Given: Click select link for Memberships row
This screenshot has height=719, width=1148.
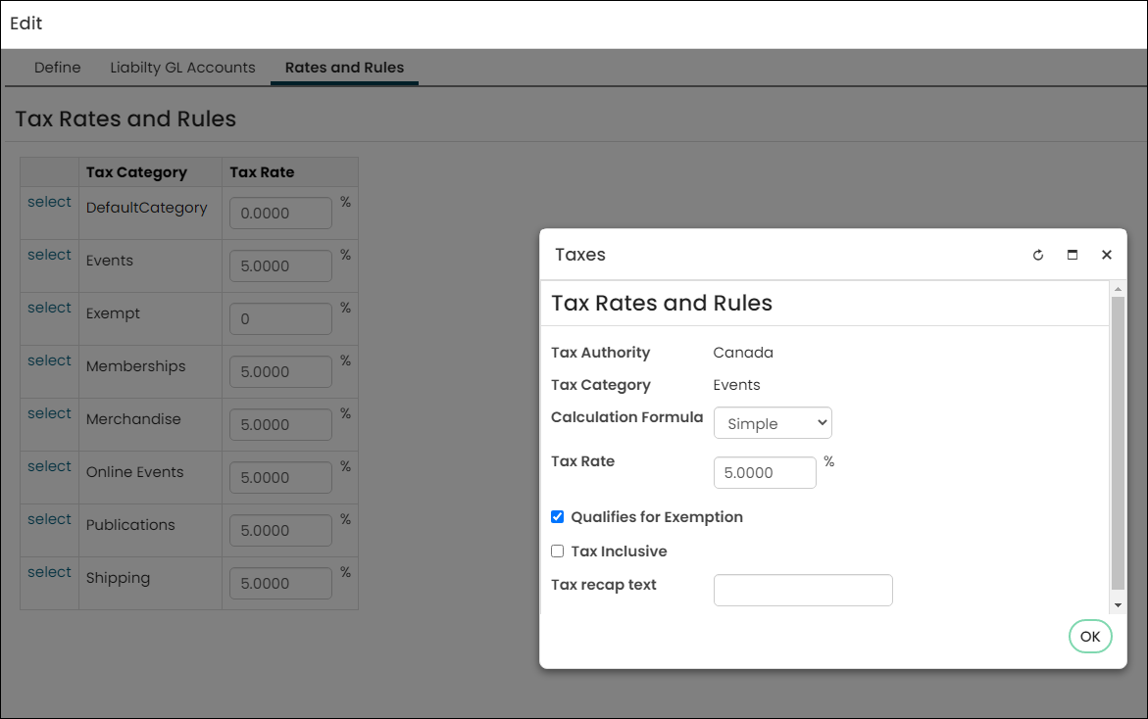Looking at the screenshot, I should coord(49,360).
